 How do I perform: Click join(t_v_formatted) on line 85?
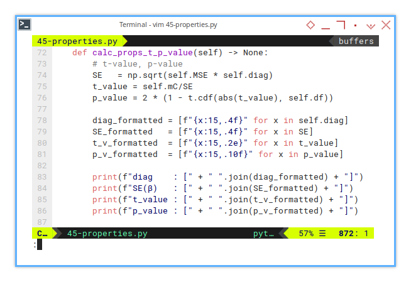(276, 200)
